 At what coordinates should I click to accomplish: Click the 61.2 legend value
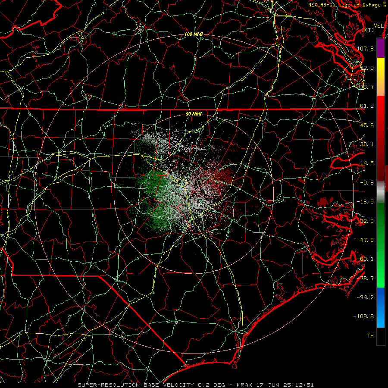coord(367,106)
